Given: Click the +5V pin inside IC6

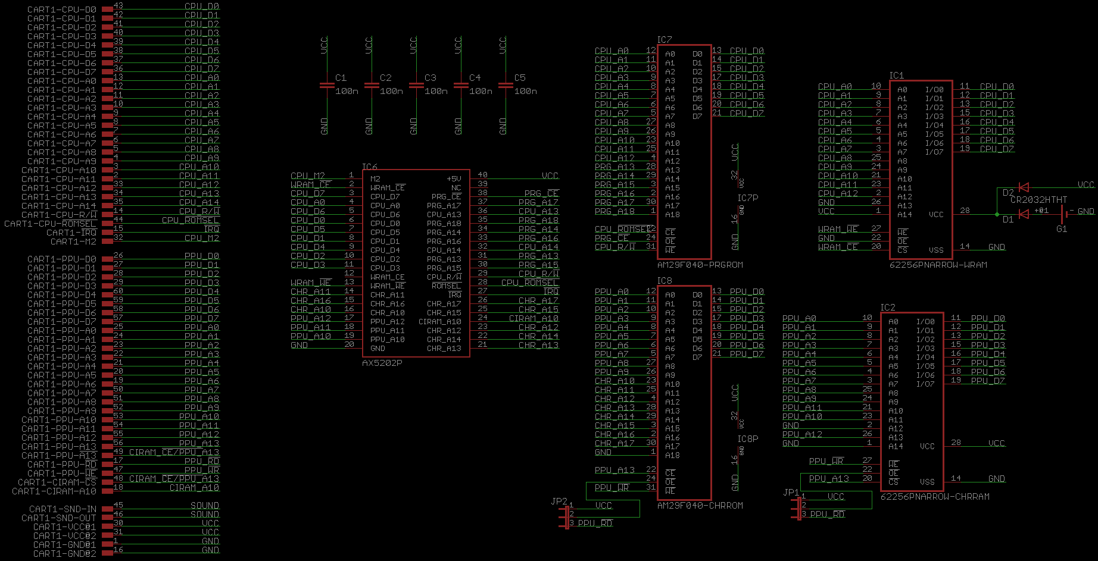Looking at the screenshot, I should (x=454, y=178).
